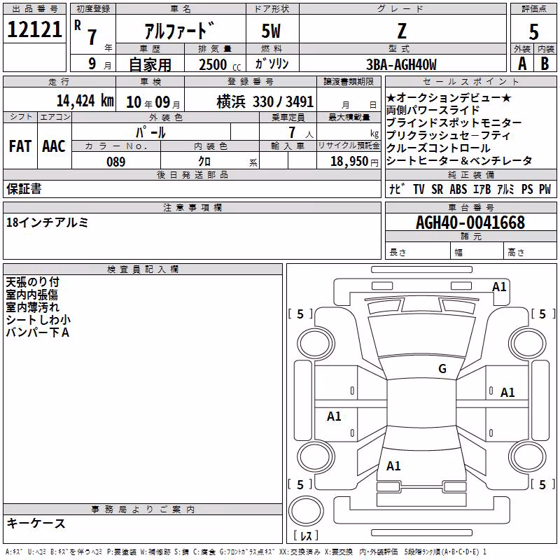This screenshot has height=560, width=560.
Task: Select exterior grade A under 外装
Action: click(522, 64)
